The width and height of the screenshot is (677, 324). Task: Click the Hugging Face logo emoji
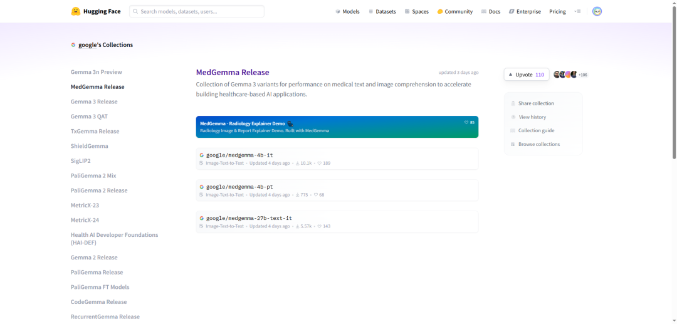point(76,11)
